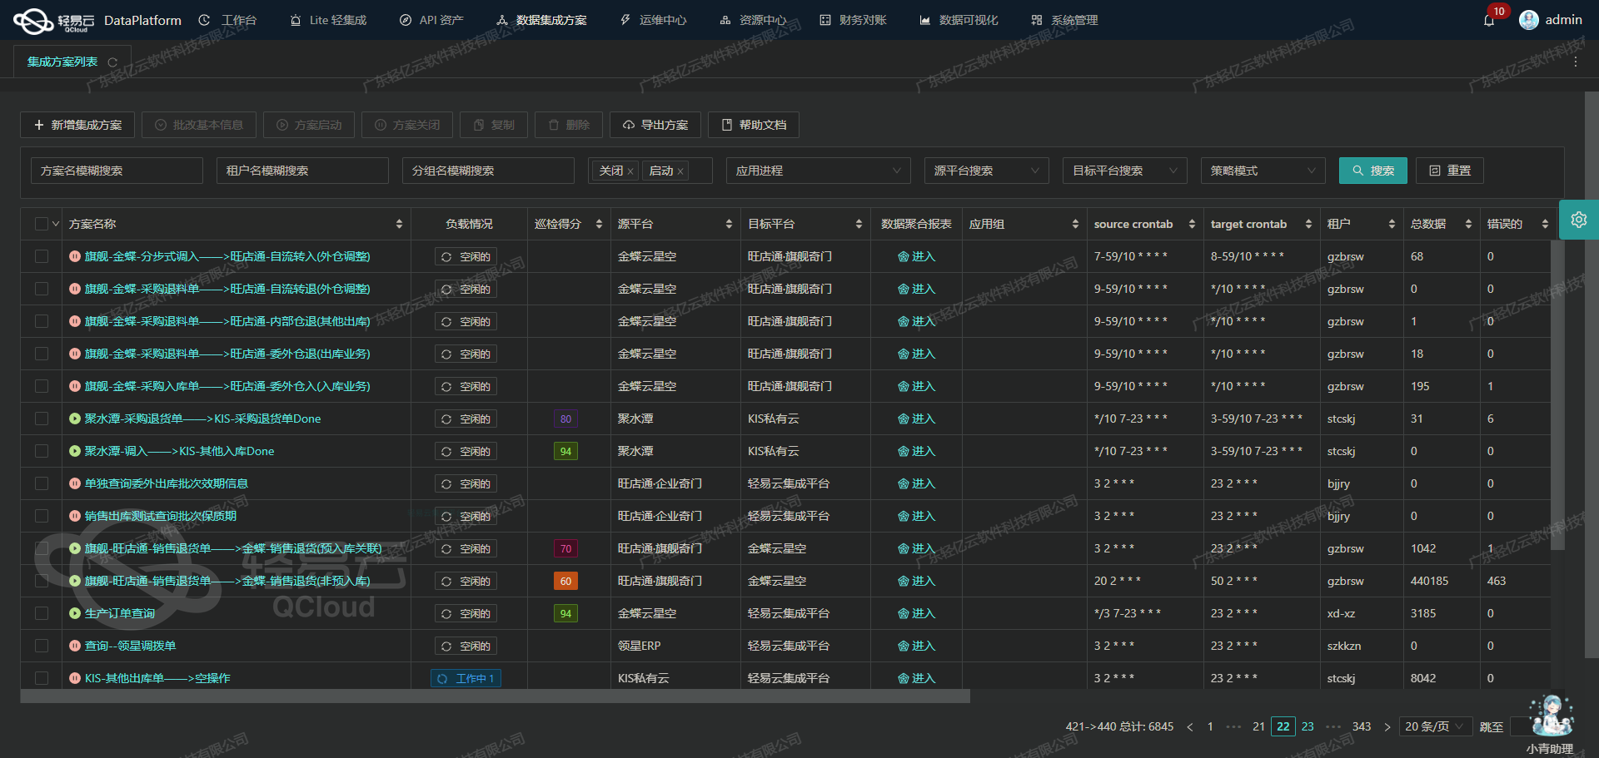1599x758 pixels.
Task: Focus the 租户名模糊搜索 input field
Action: pos(302,171)
